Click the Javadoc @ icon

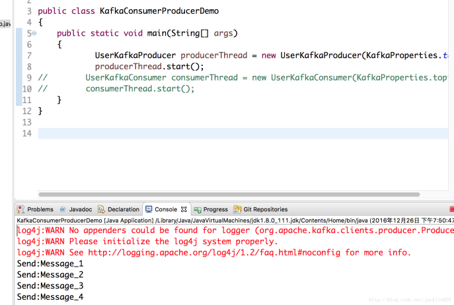click(63, 209)
